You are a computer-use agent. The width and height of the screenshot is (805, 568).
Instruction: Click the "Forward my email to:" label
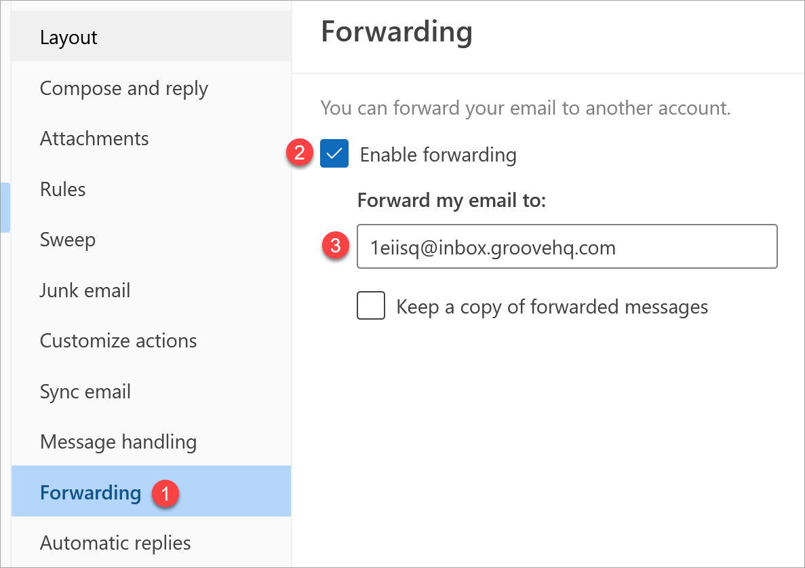tap(451, 201)
